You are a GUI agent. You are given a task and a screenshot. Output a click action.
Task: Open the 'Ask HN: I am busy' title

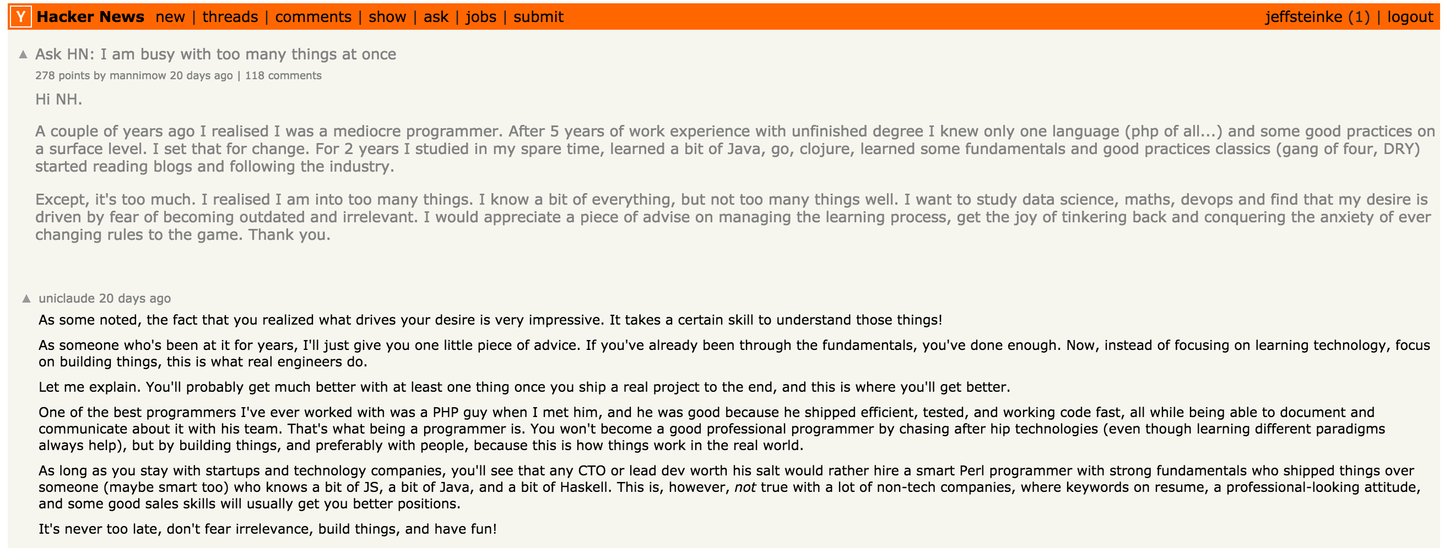point(215,54)
